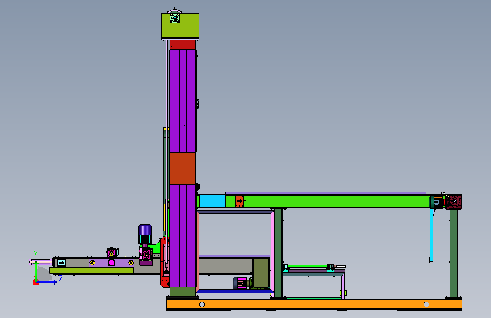Pick the pulley bearing on top of column
Viewport: 491px width, 318px height.
(175, 17)
